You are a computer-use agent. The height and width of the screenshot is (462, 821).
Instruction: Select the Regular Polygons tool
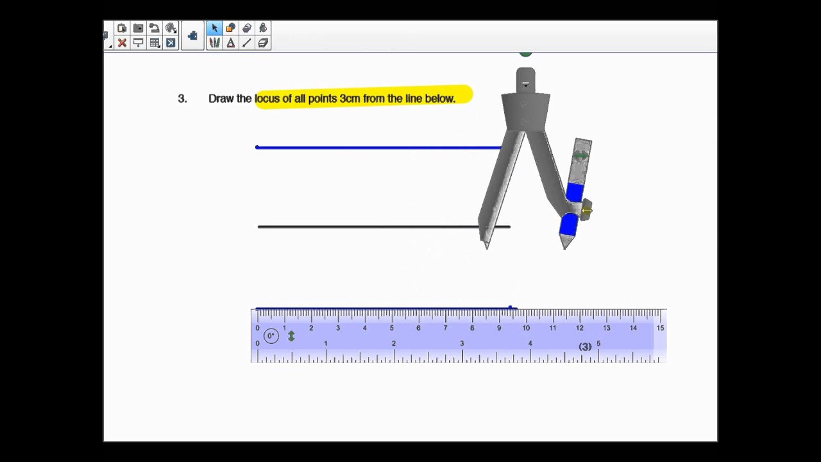(x=247, y=28)
